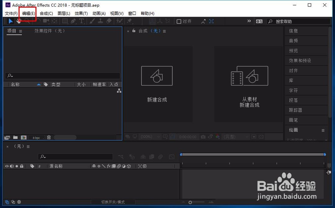
Task: Click the eye video visibility column header
Action: click(7, 166)
